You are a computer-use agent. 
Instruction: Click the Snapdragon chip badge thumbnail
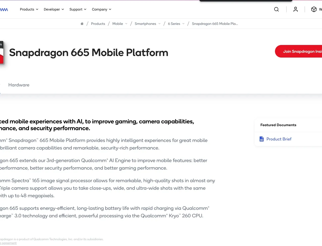pos(2,52)
